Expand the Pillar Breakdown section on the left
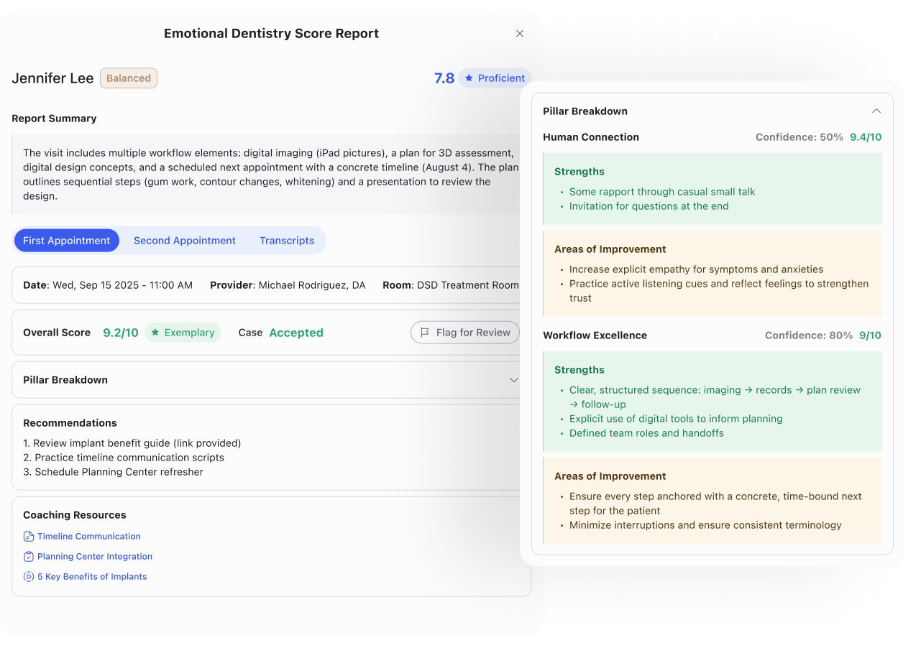 click(513, 379)
